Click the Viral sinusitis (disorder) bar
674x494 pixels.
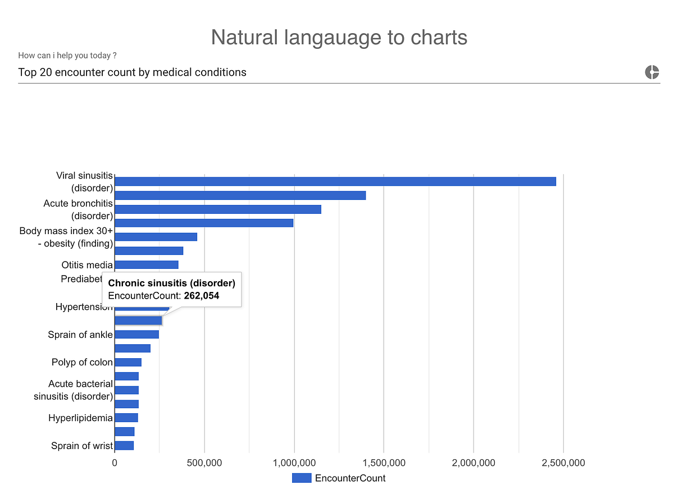pyautogui.click(x=334, y=181)
